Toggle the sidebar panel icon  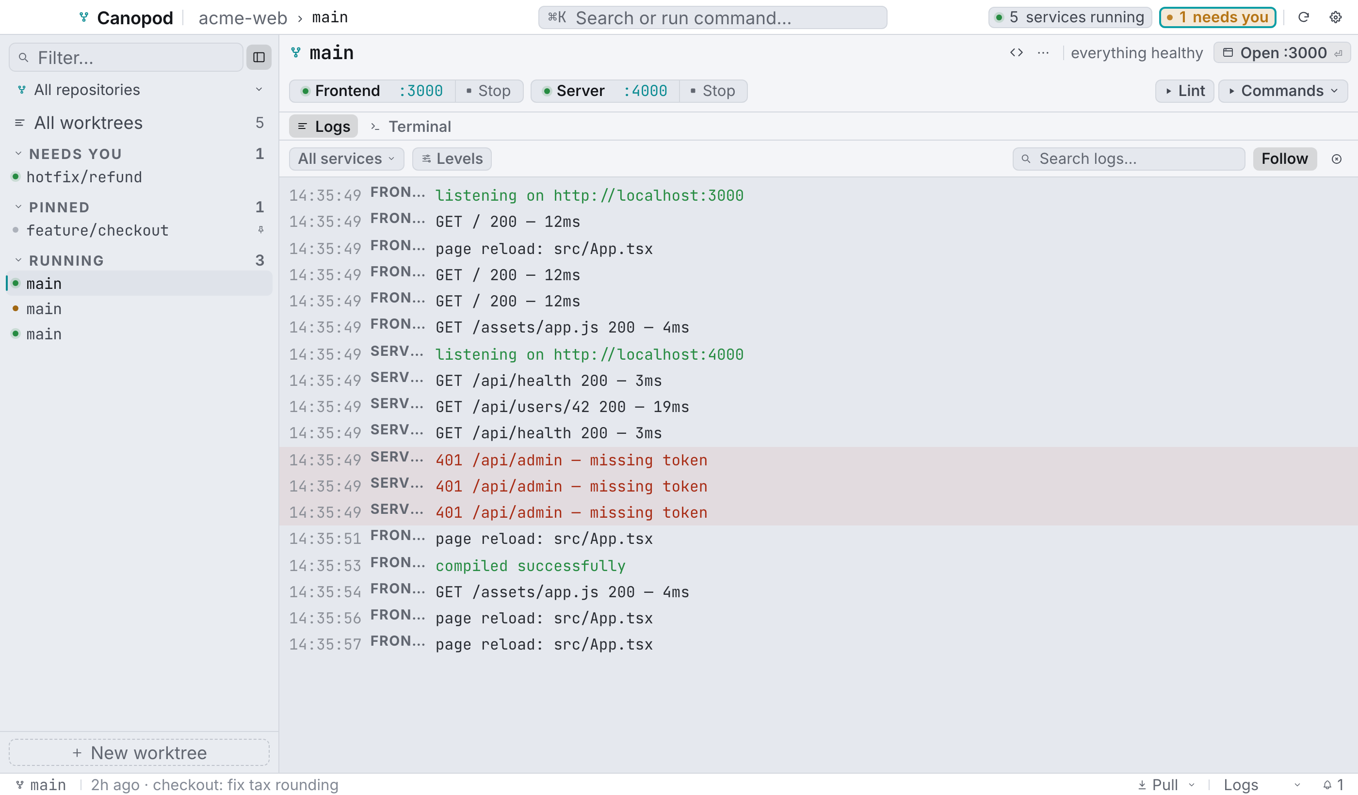[x=259, y=57]
